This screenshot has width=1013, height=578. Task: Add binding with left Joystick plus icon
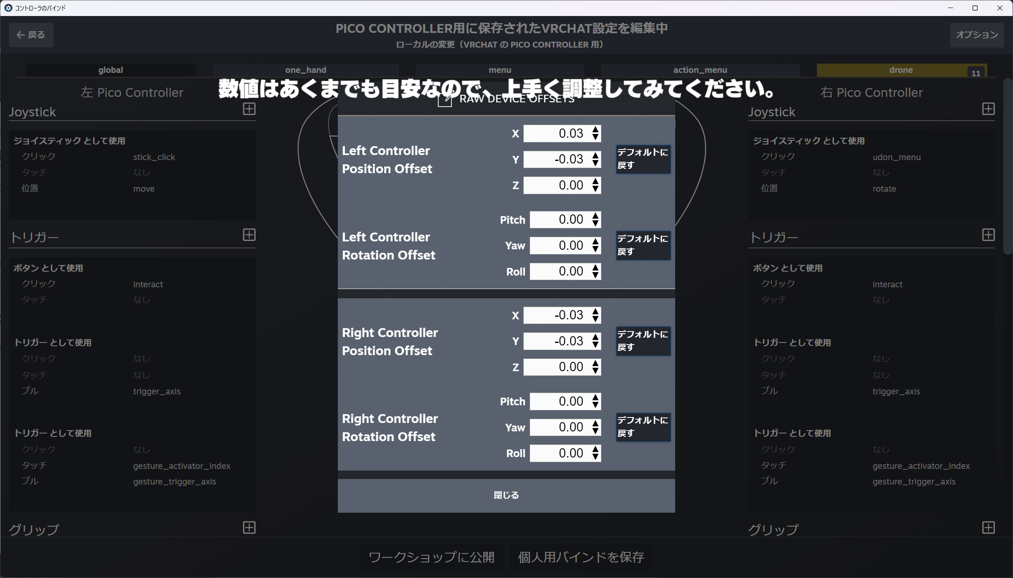(249, 109)
